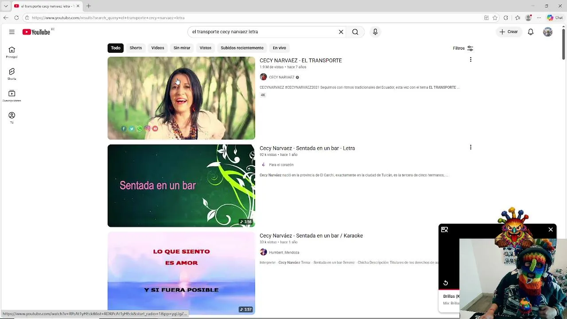Open Filtros search filters
The width and height of the screenshot is (567, 319).
tap(463, 48)
